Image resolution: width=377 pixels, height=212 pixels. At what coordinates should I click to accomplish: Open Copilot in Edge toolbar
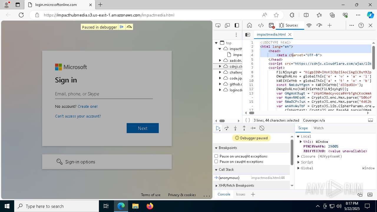(x=370, y=15)
